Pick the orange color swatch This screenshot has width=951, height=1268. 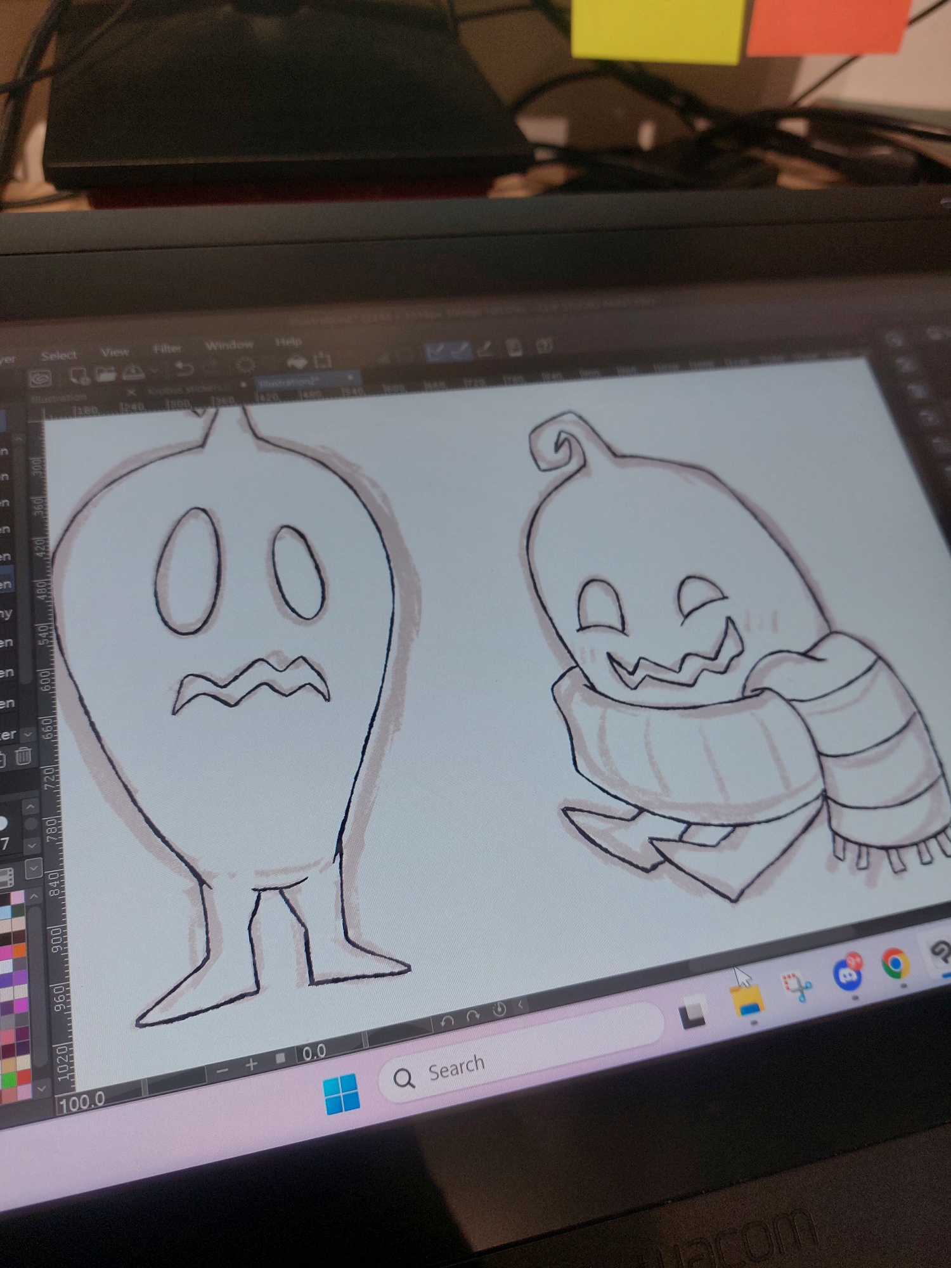[19, 951]
